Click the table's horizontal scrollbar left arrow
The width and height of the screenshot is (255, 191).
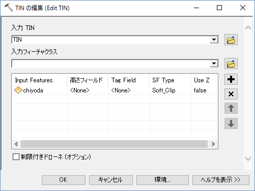click(x=16, y=144)
